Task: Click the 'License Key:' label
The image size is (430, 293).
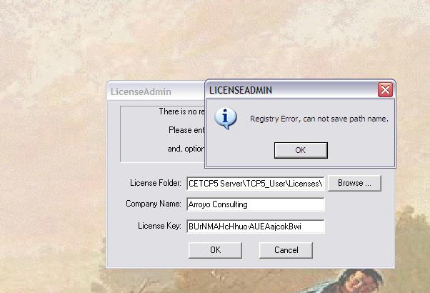Action: click(159, 226)
